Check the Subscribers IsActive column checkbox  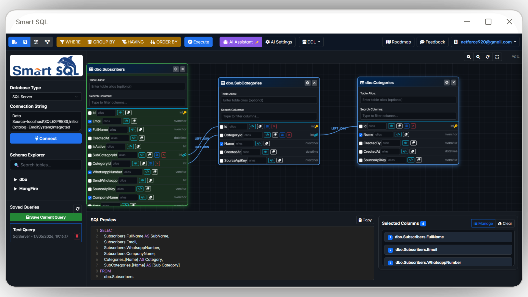click(90, 147)
